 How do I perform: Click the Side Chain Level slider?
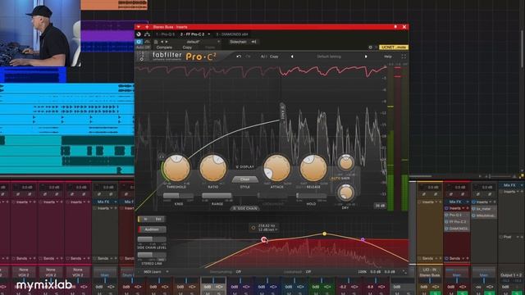click(x=152, y=239)
